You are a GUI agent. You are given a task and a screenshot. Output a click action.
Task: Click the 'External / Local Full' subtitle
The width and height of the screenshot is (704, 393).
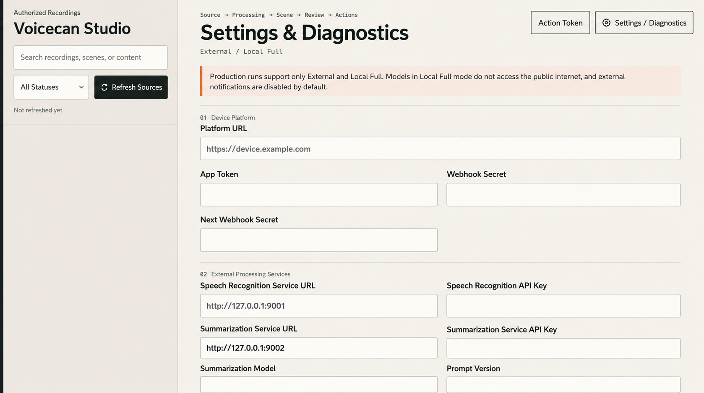241,51
